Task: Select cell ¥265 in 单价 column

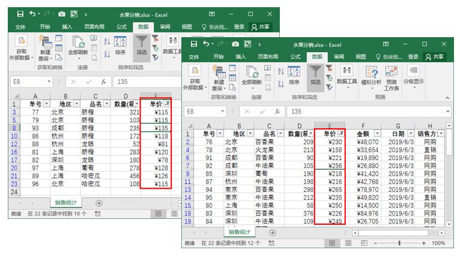Action: pyautogui.click(x=330, y=189)
